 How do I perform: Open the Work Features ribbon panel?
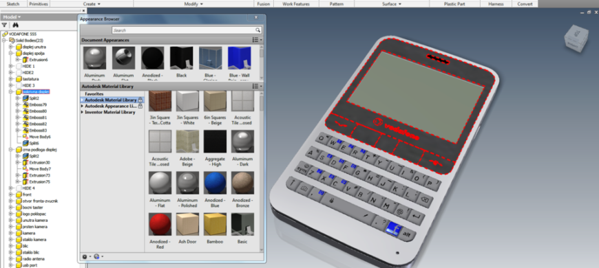(x=296, y=4)
